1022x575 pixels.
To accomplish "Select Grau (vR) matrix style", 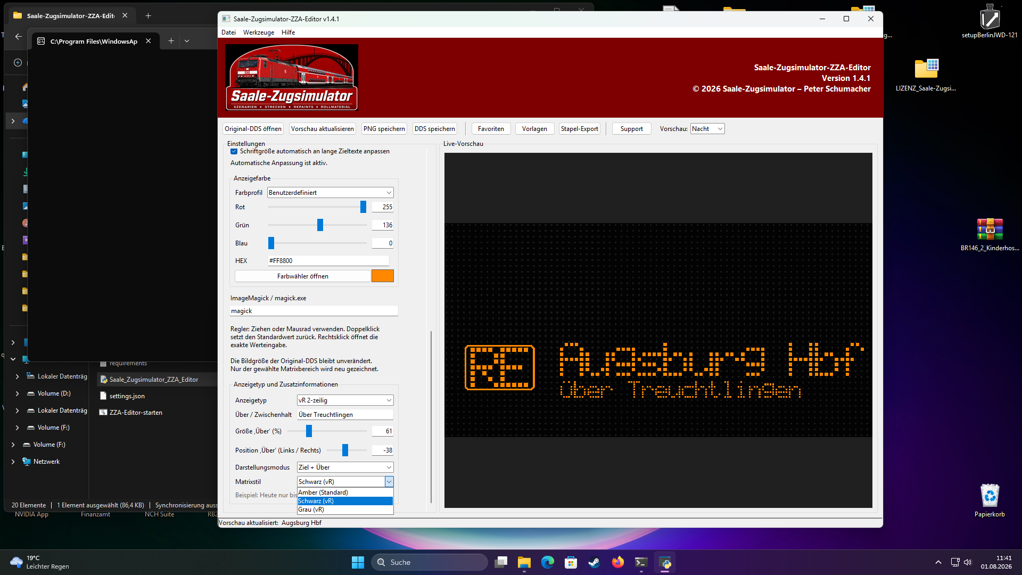I will [x=345, y=510].
